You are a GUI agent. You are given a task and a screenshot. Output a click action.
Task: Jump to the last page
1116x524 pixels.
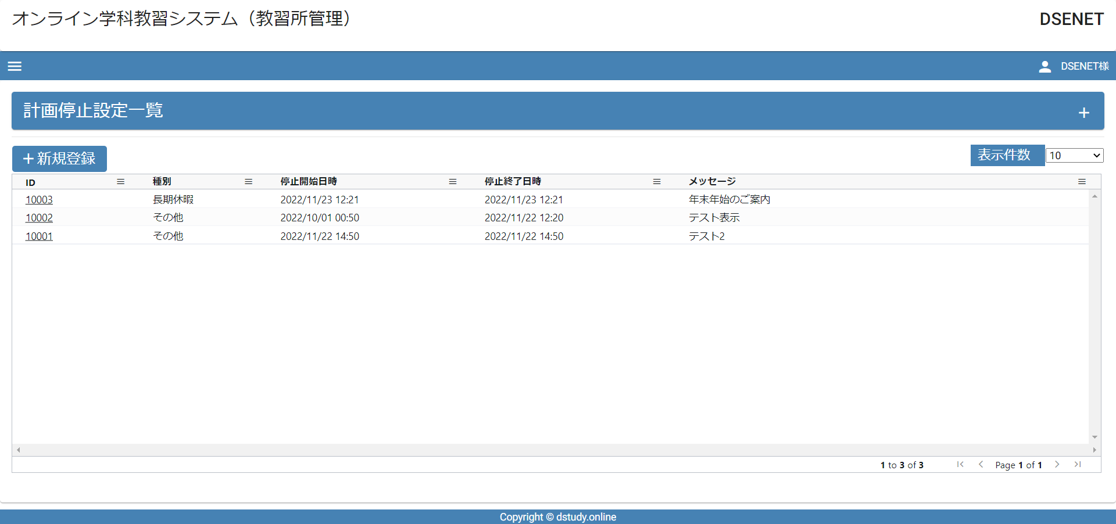point(1078,464)
